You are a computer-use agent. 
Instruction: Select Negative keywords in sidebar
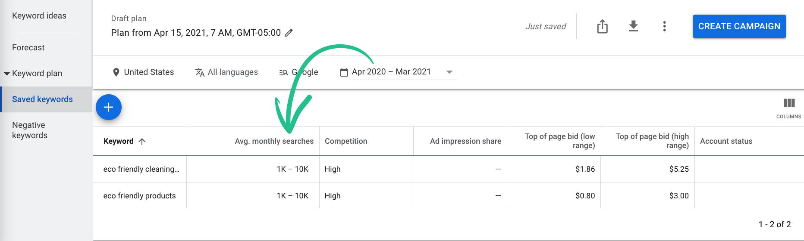30,130
